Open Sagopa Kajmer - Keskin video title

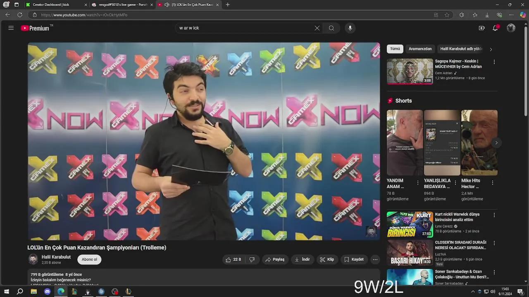pos(458,64)
